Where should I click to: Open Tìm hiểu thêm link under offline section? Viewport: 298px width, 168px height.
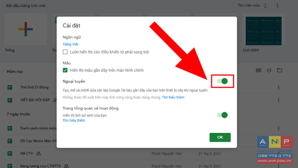coord(173,97)
